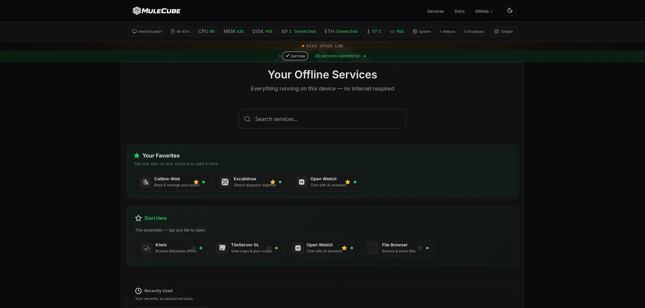Click the TileServer GL map icon
The image size is (645, 308).
click(222, 248)
